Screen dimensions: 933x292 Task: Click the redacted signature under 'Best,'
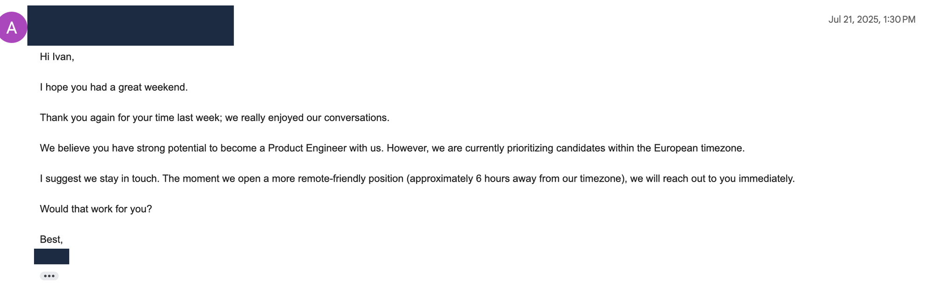pos(51,257)
